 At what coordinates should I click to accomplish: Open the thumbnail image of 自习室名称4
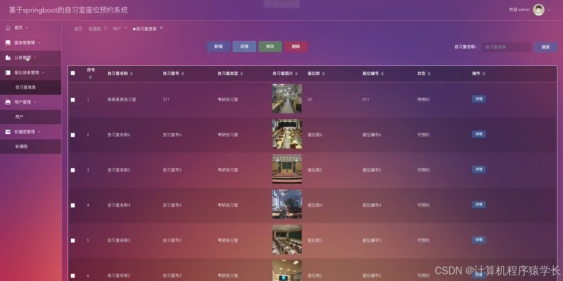[x=287, y=204]
